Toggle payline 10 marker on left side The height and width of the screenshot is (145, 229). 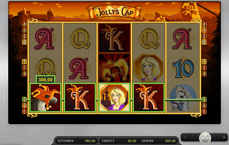[24, 42]
